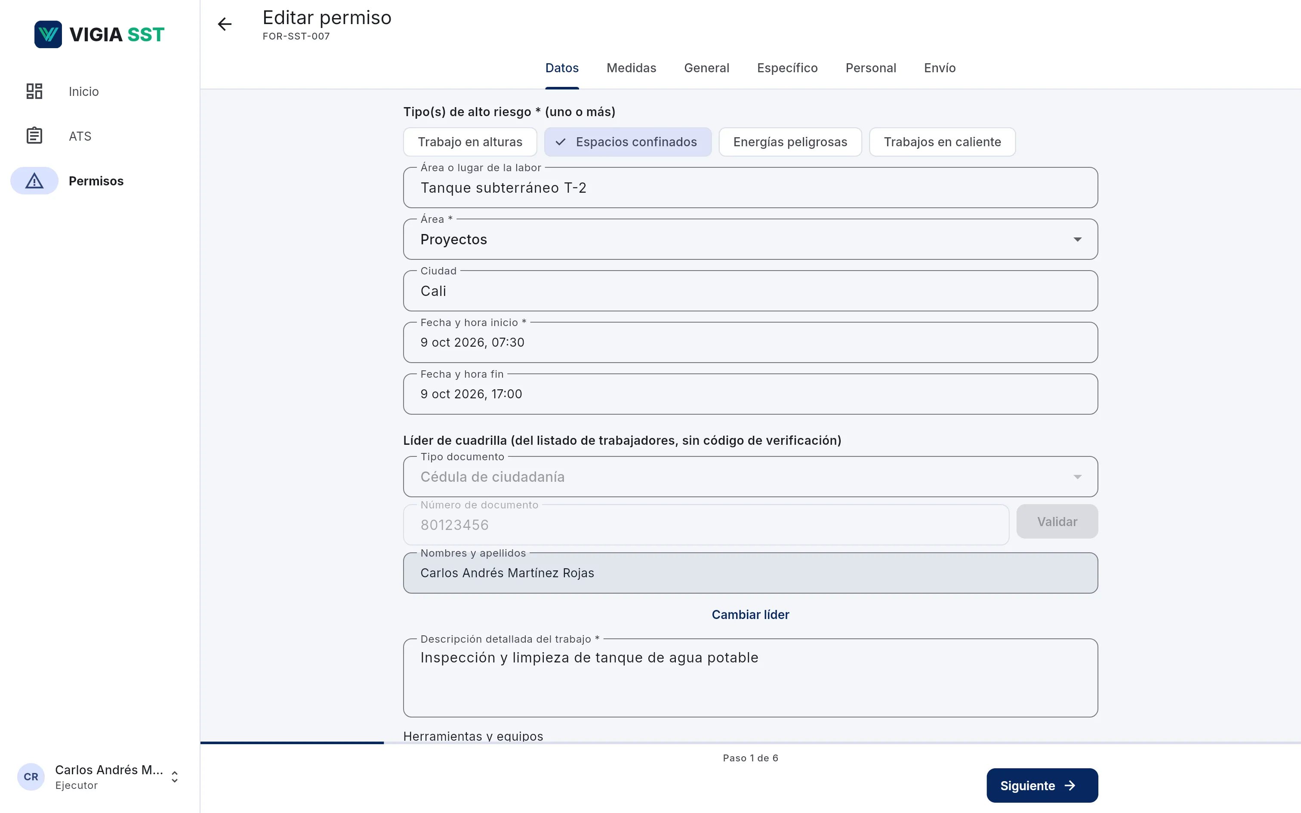The height and width of the screenshot is (813, 1301).
Task: Click the CR user avatar
Action: (31, 776)
